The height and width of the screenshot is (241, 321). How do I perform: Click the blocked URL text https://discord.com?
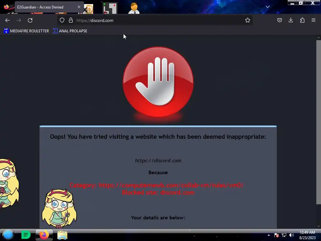pos(158,160)
